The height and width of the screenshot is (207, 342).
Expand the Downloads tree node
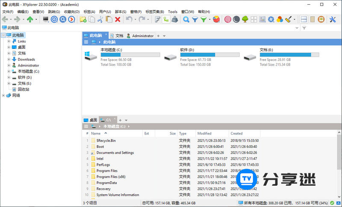click(9, 60)
